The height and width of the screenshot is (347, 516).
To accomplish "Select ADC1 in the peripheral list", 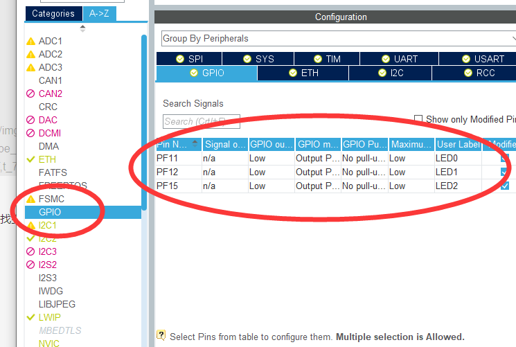I will click(51, 41).
